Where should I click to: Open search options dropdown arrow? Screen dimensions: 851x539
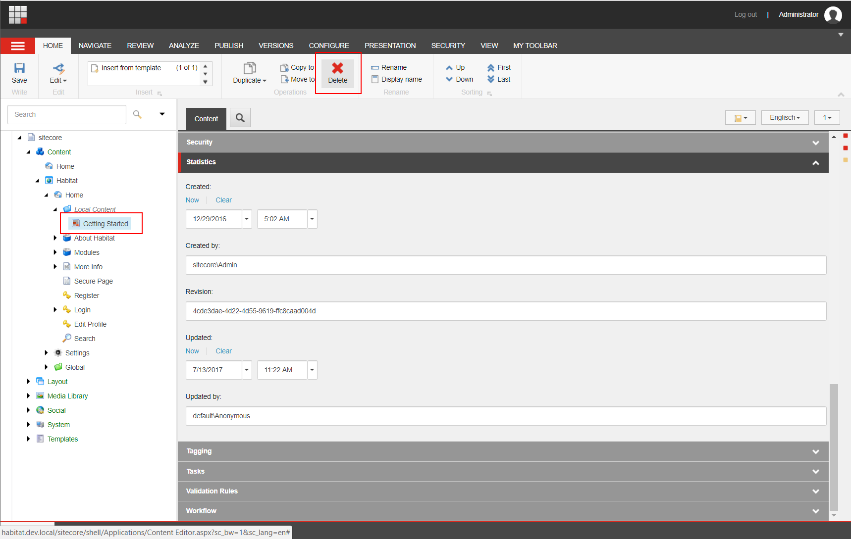(x=162, y=114)
